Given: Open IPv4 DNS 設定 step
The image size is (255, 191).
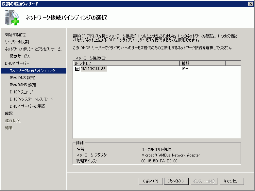Looking at the screenshot, I should [x=22, y=78].
